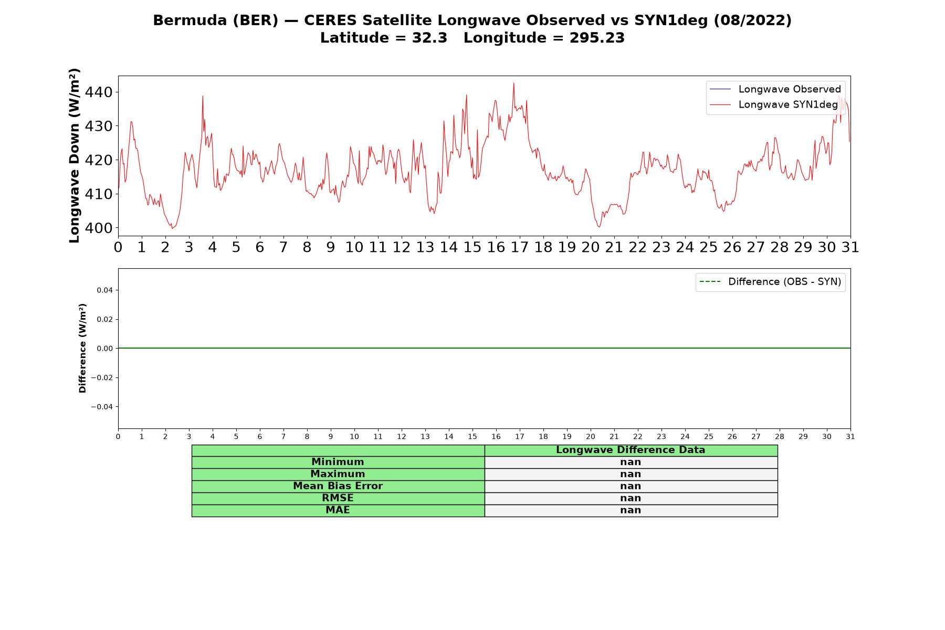Click the Difference (W/m²) axis label
The height and width of the screenshot is (630, 945).
[82, 348]
